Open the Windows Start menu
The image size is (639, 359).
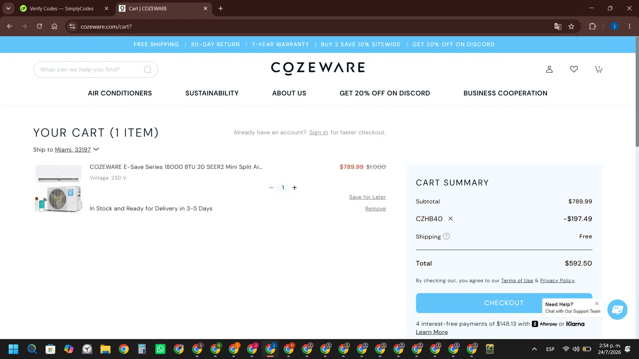(x=14, y=349)
